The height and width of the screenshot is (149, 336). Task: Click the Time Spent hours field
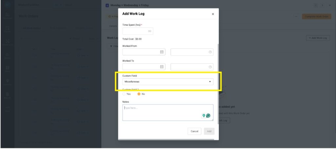click(138, 31)
